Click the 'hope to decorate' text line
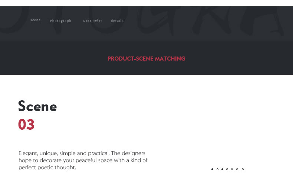The width and height of the screenshot is (293, 194). pos(83,160)
